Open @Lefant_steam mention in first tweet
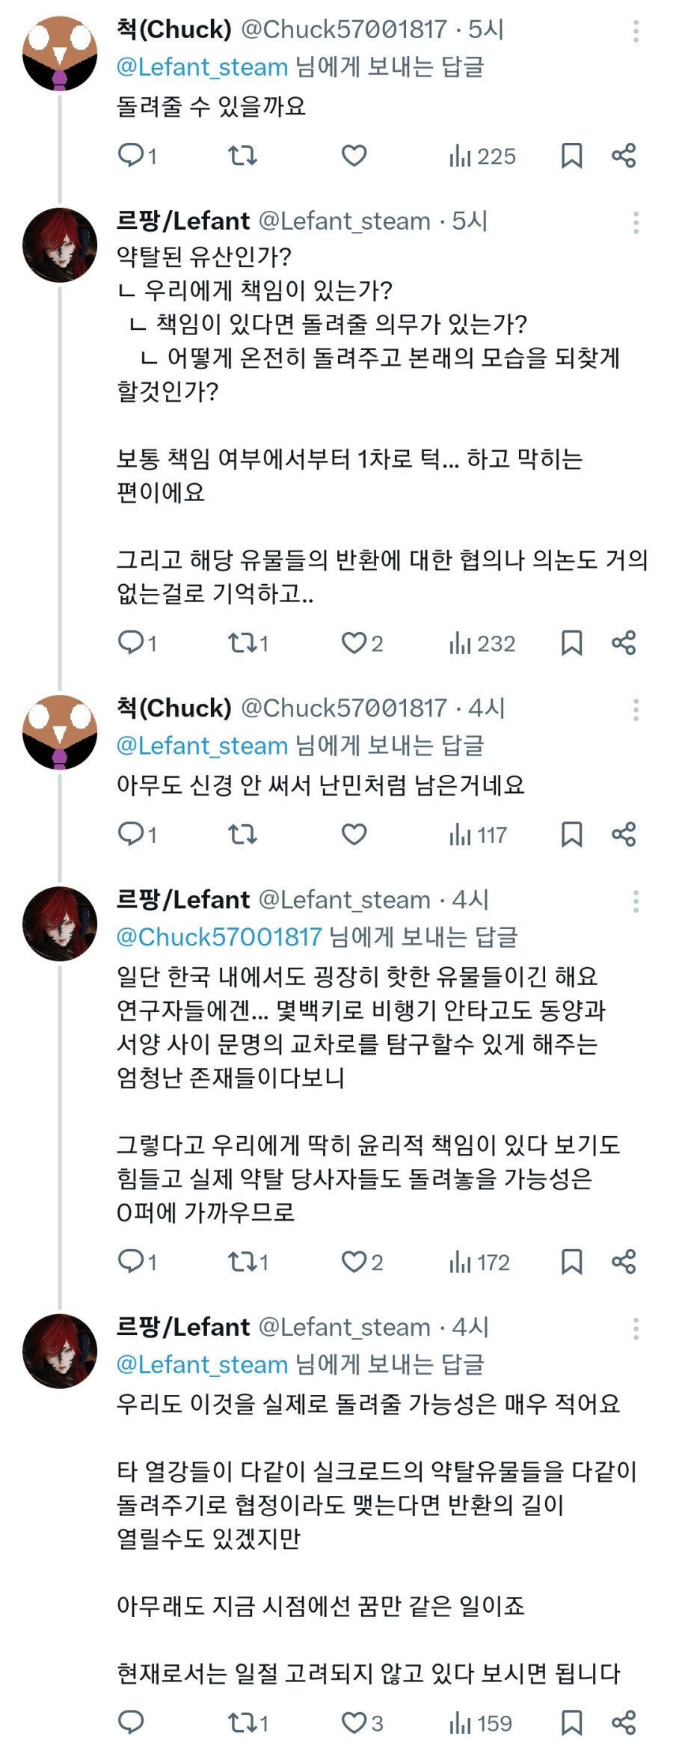The width and height of the screenshot is (673, 1745). [x=202, y=67]
